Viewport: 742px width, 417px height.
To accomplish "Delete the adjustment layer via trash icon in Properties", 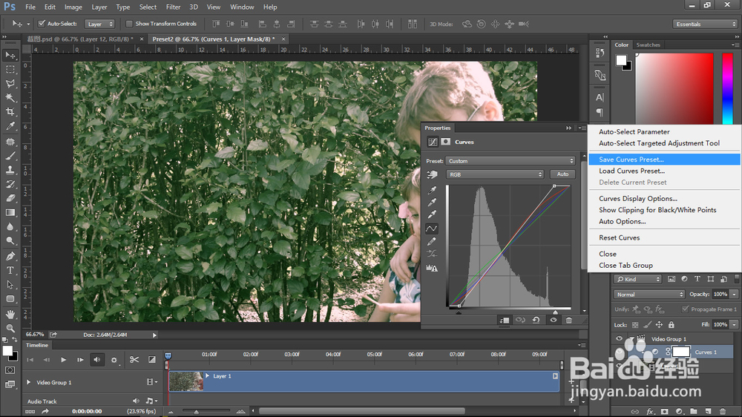I will coord(569,321).
